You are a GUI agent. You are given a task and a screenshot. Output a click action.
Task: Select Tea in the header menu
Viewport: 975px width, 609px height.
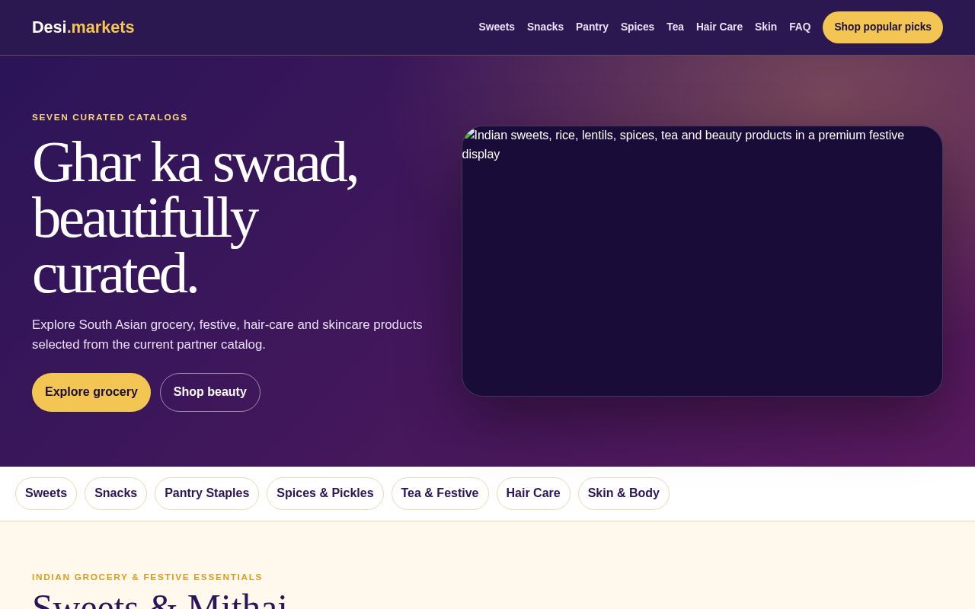(x=675, y=27)
